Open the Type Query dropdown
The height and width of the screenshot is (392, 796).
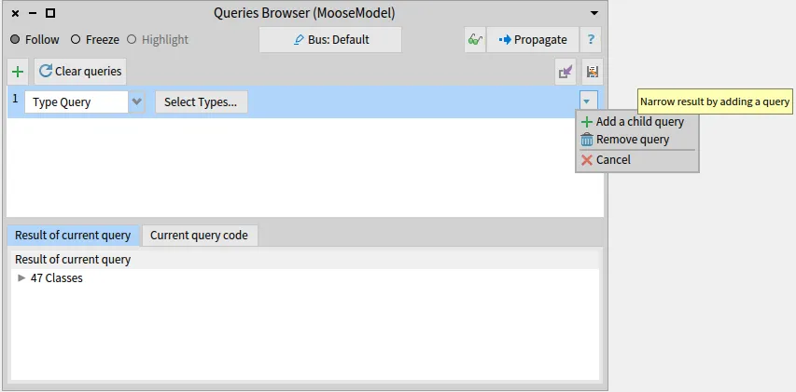pyautogui.click(x=136, y=101)
